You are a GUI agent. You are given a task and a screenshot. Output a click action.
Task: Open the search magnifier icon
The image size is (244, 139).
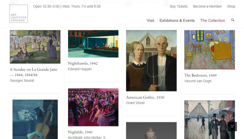[233, 20]
